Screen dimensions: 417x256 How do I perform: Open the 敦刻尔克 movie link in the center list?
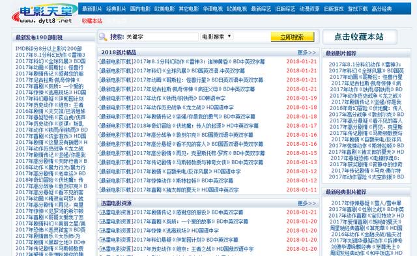pyautogui.click(x=176, y=135)
